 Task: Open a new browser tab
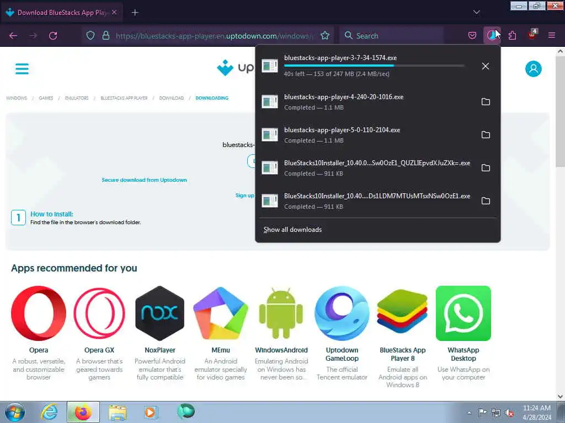[x=135, y=13]
